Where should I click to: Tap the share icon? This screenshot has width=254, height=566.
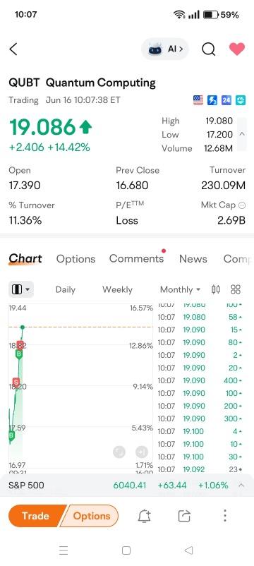point(184,516)
